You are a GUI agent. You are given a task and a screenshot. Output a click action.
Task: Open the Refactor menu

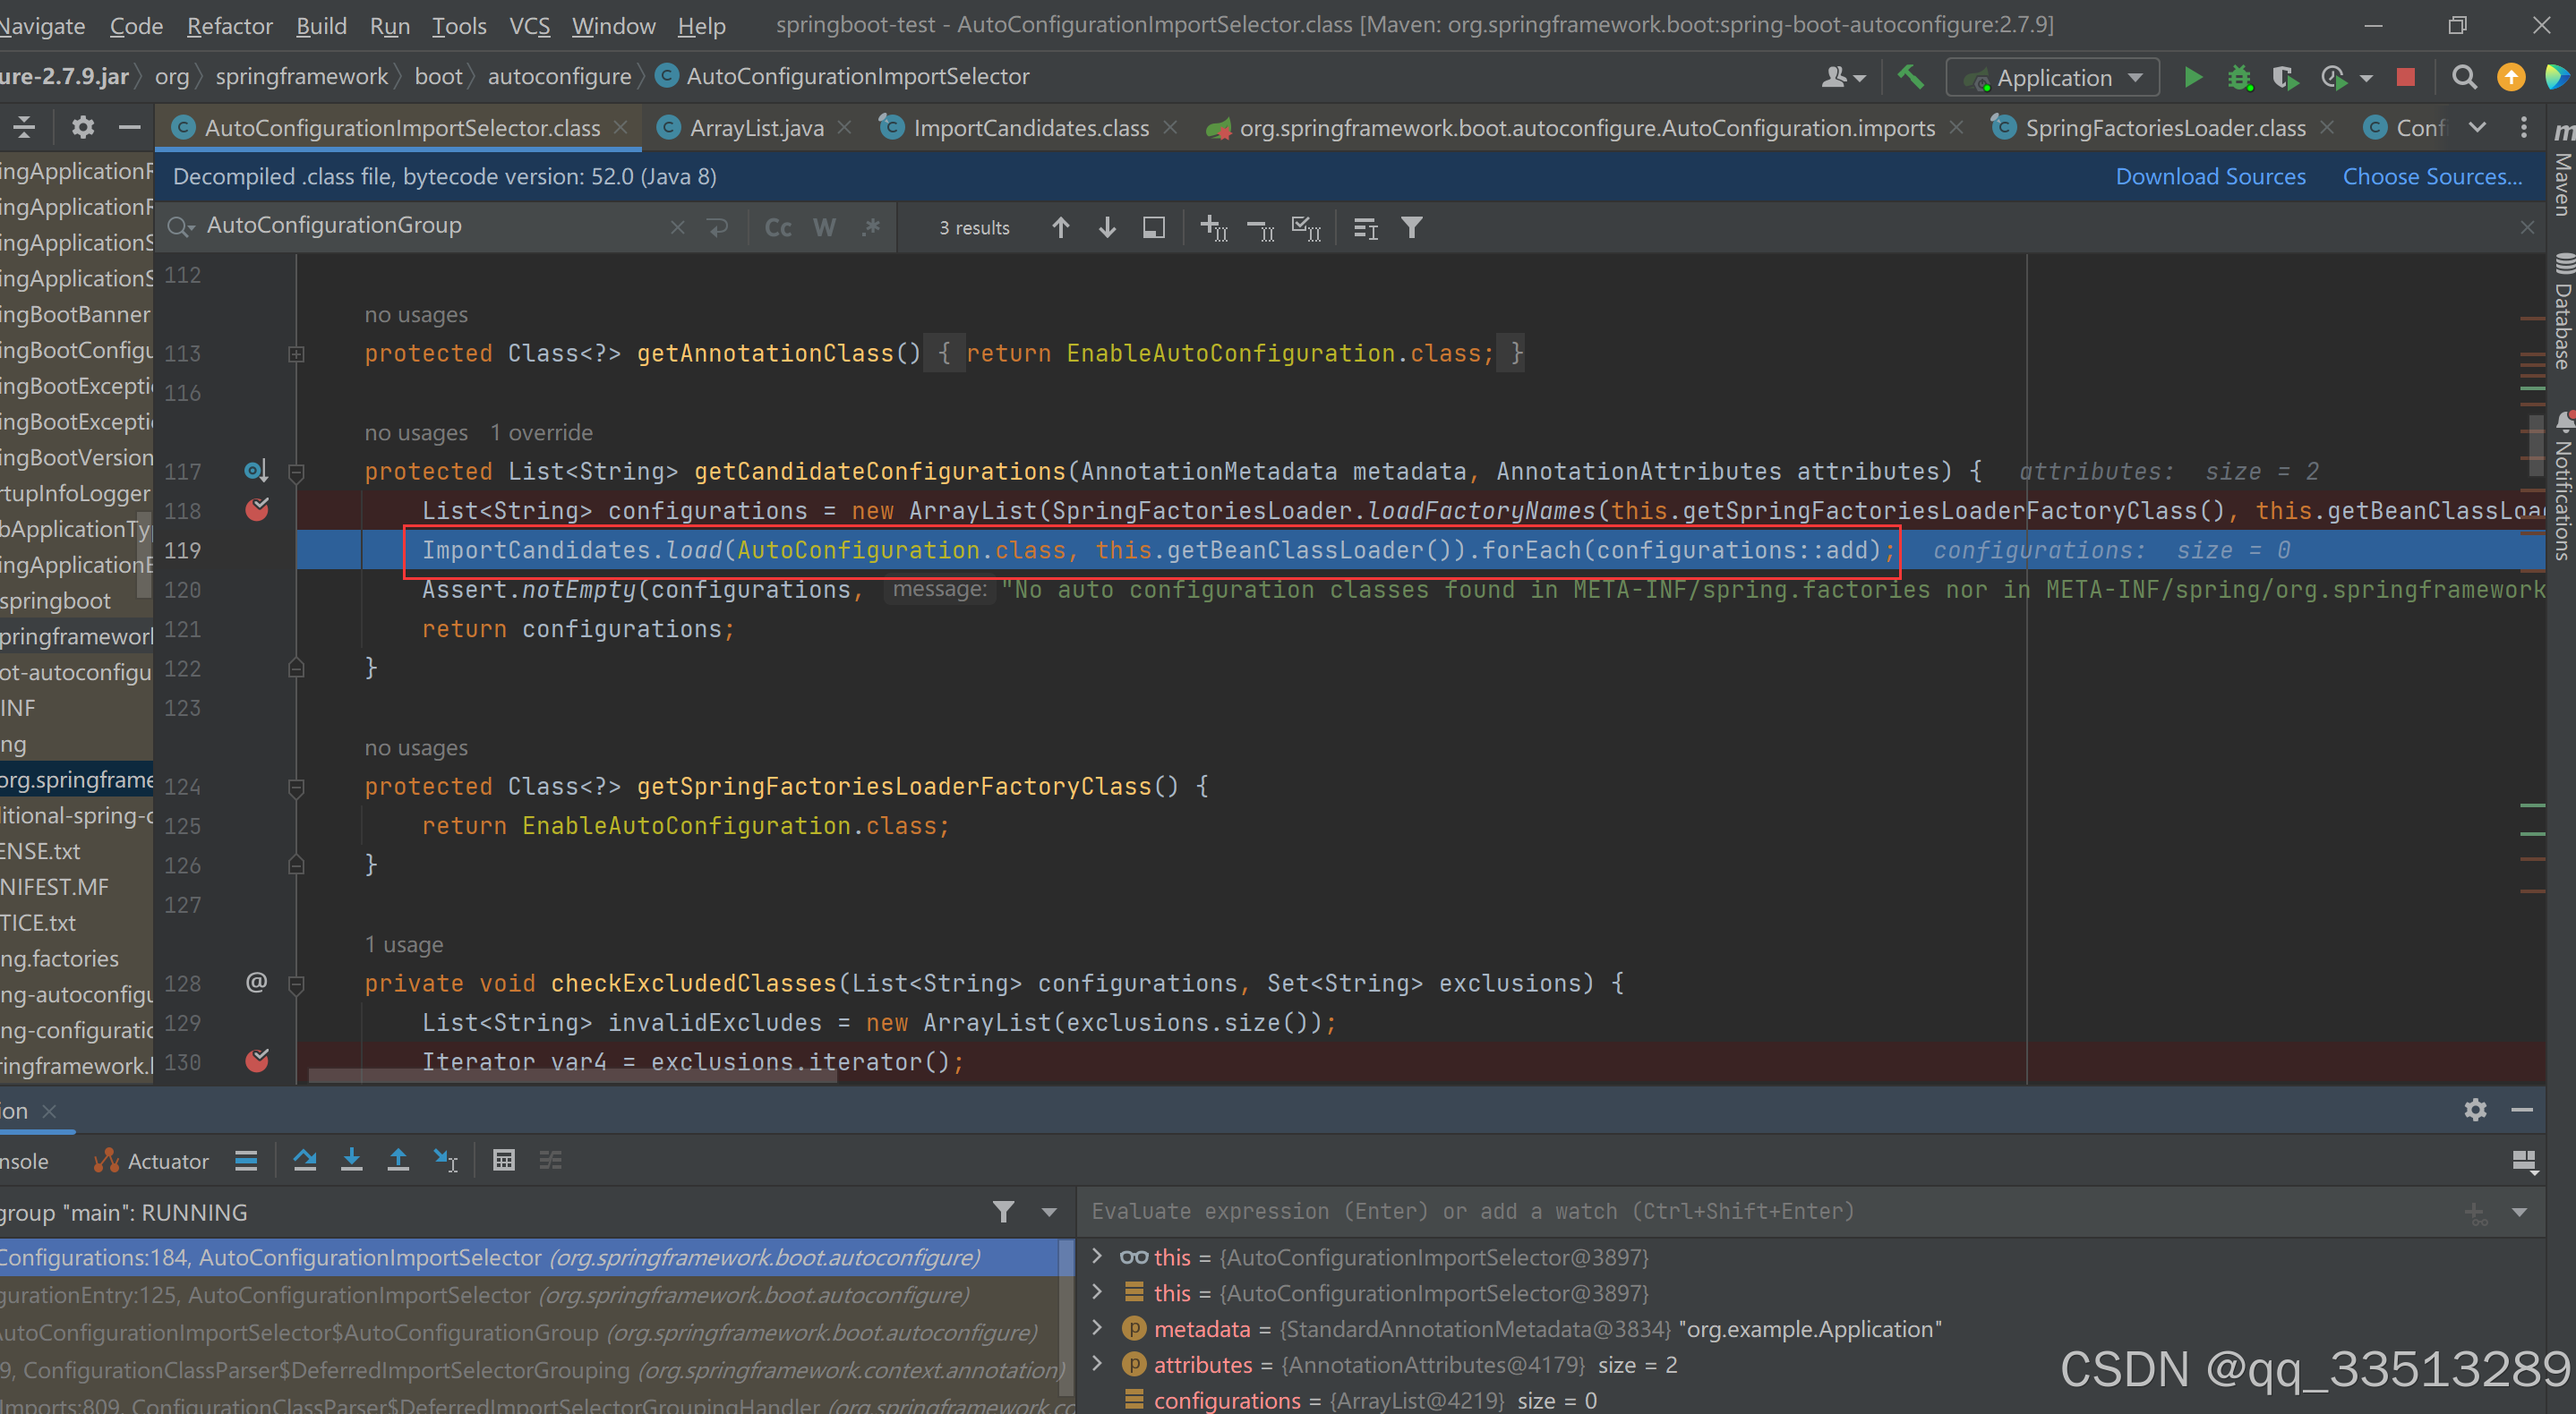click(228, 26)
